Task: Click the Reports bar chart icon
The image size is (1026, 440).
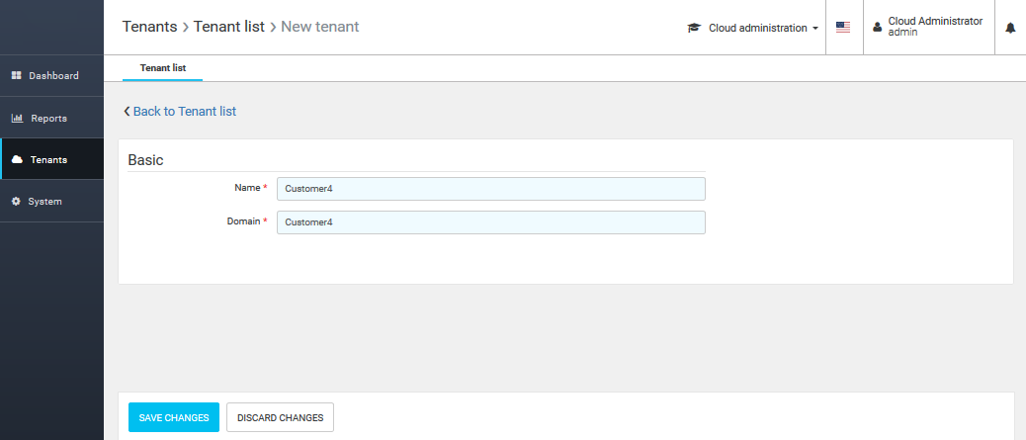Action: pos(17,119)
